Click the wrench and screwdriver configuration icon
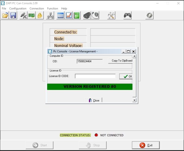Screen dimensions: 184x151 (x=23, y=15)
